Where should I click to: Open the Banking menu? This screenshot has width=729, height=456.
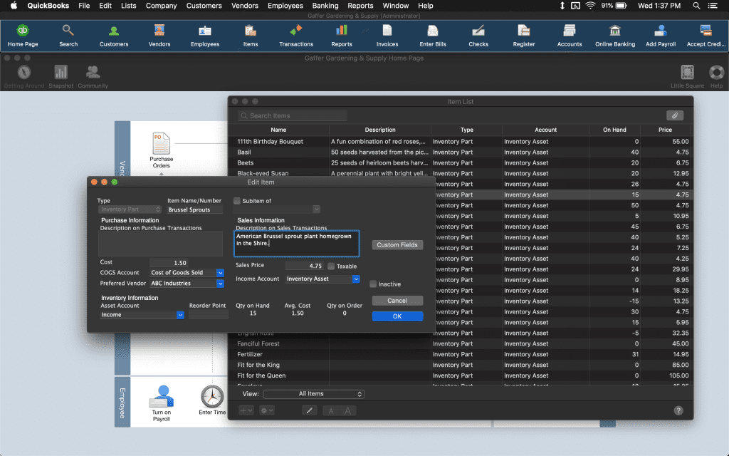tap(325, 6)
